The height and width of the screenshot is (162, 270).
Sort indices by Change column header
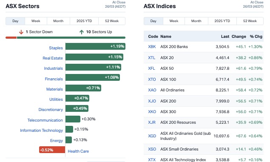pyautogui.click(x=239, y=37)
